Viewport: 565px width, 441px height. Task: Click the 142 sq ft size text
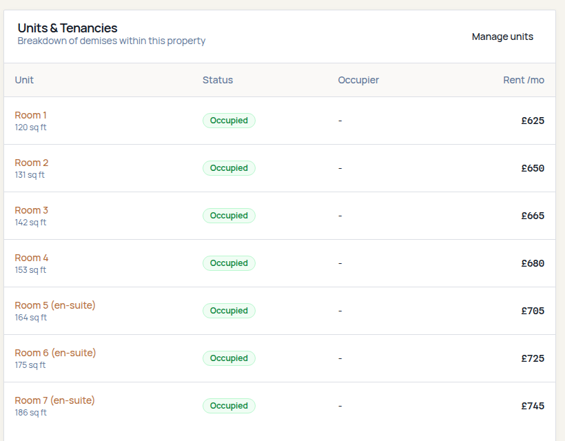coord(30,223)
